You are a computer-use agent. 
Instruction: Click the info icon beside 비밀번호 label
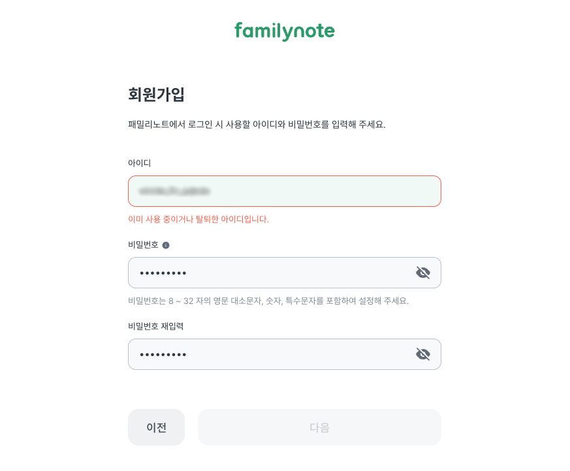166,245
